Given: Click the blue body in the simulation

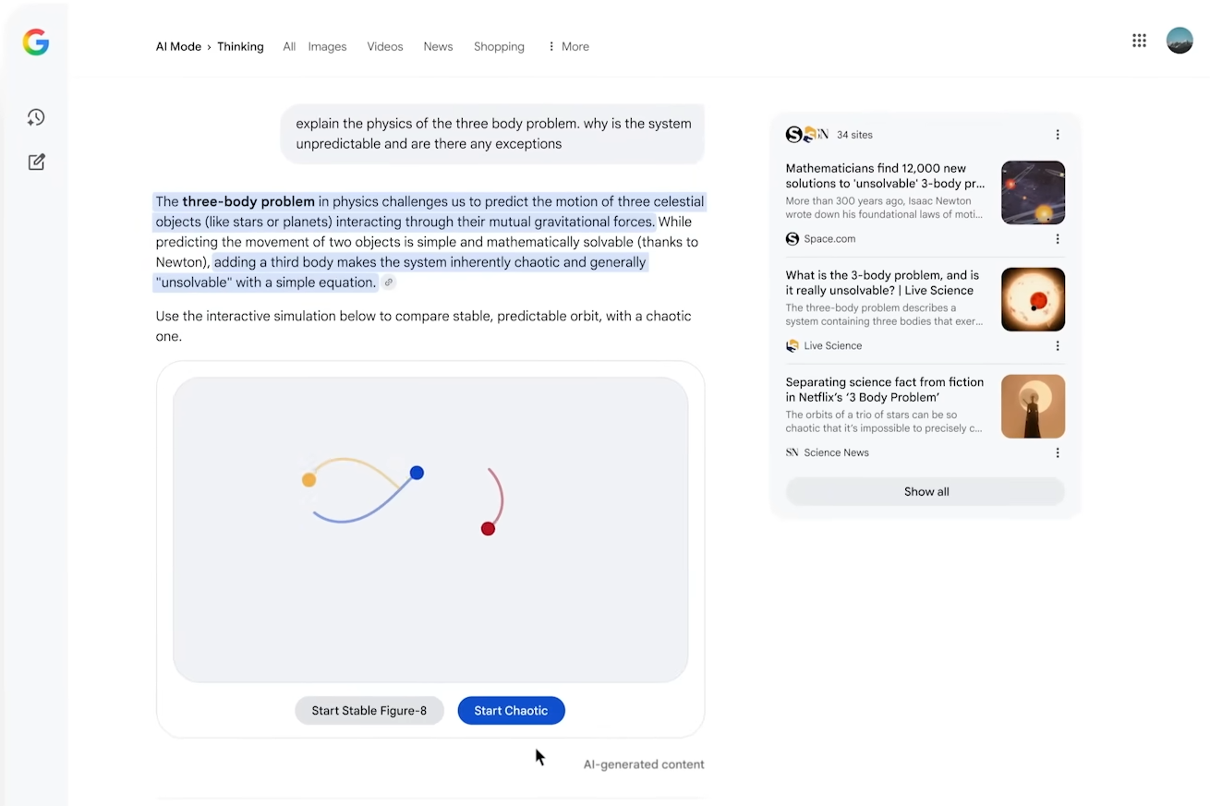Looking at the screenshot, I should (x=417, y=473).
